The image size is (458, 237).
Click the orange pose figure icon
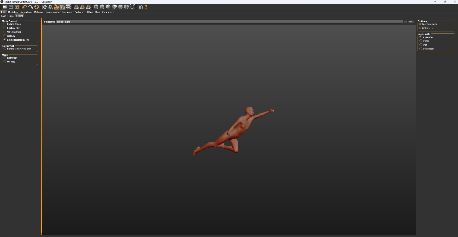[57, 7]
